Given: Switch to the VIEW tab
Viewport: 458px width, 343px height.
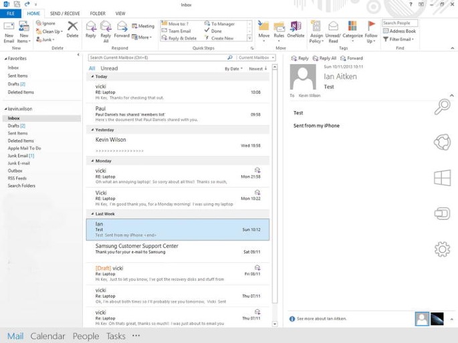Looking at the screenshot, I should coord(120,13).
